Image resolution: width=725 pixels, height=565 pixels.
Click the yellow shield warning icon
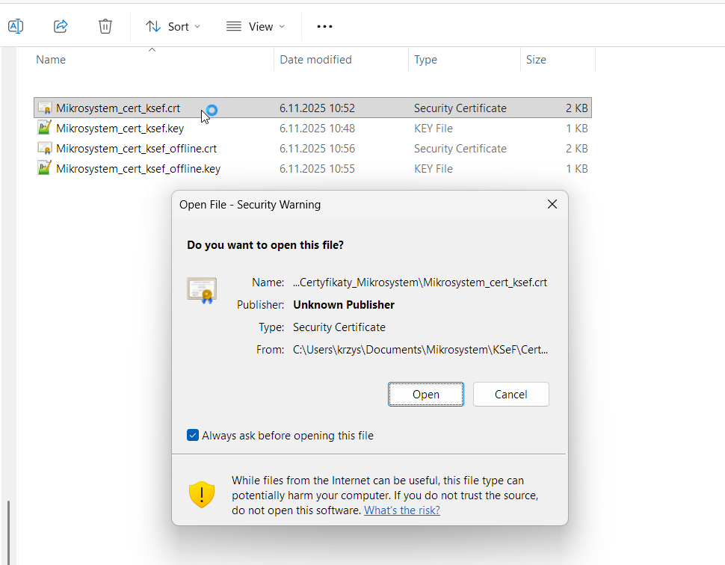(202, 495)
